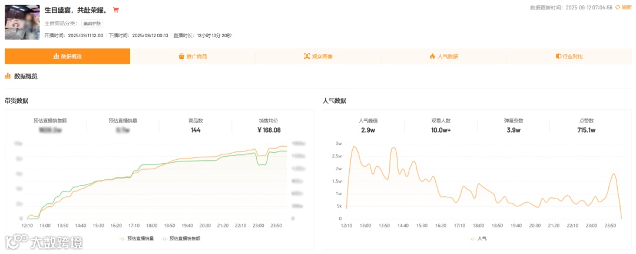This screenshot has width=636, height=254.
Task: Open the 行业对比 tab
Action: point(569,57)
